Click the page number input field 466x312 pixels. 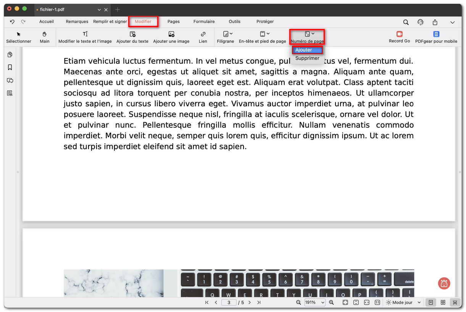(229, 302)
